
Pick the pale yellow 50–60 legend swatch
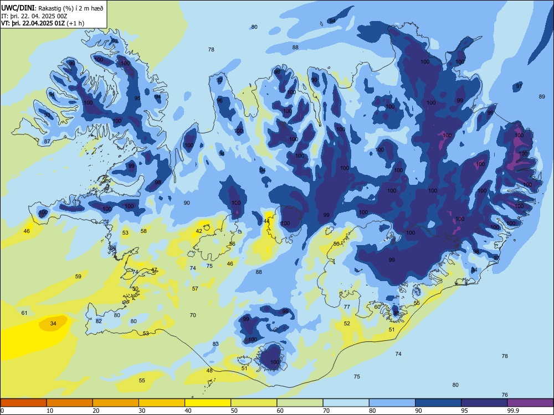254,403
